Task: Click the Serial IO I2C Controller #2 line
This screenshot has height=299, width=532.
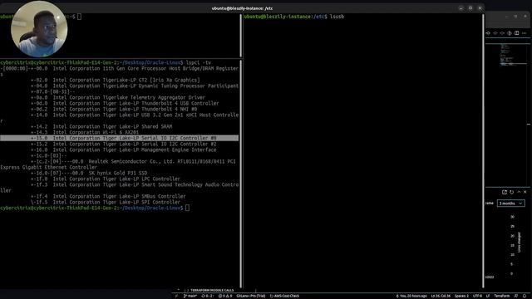Action: click(124, 144)
